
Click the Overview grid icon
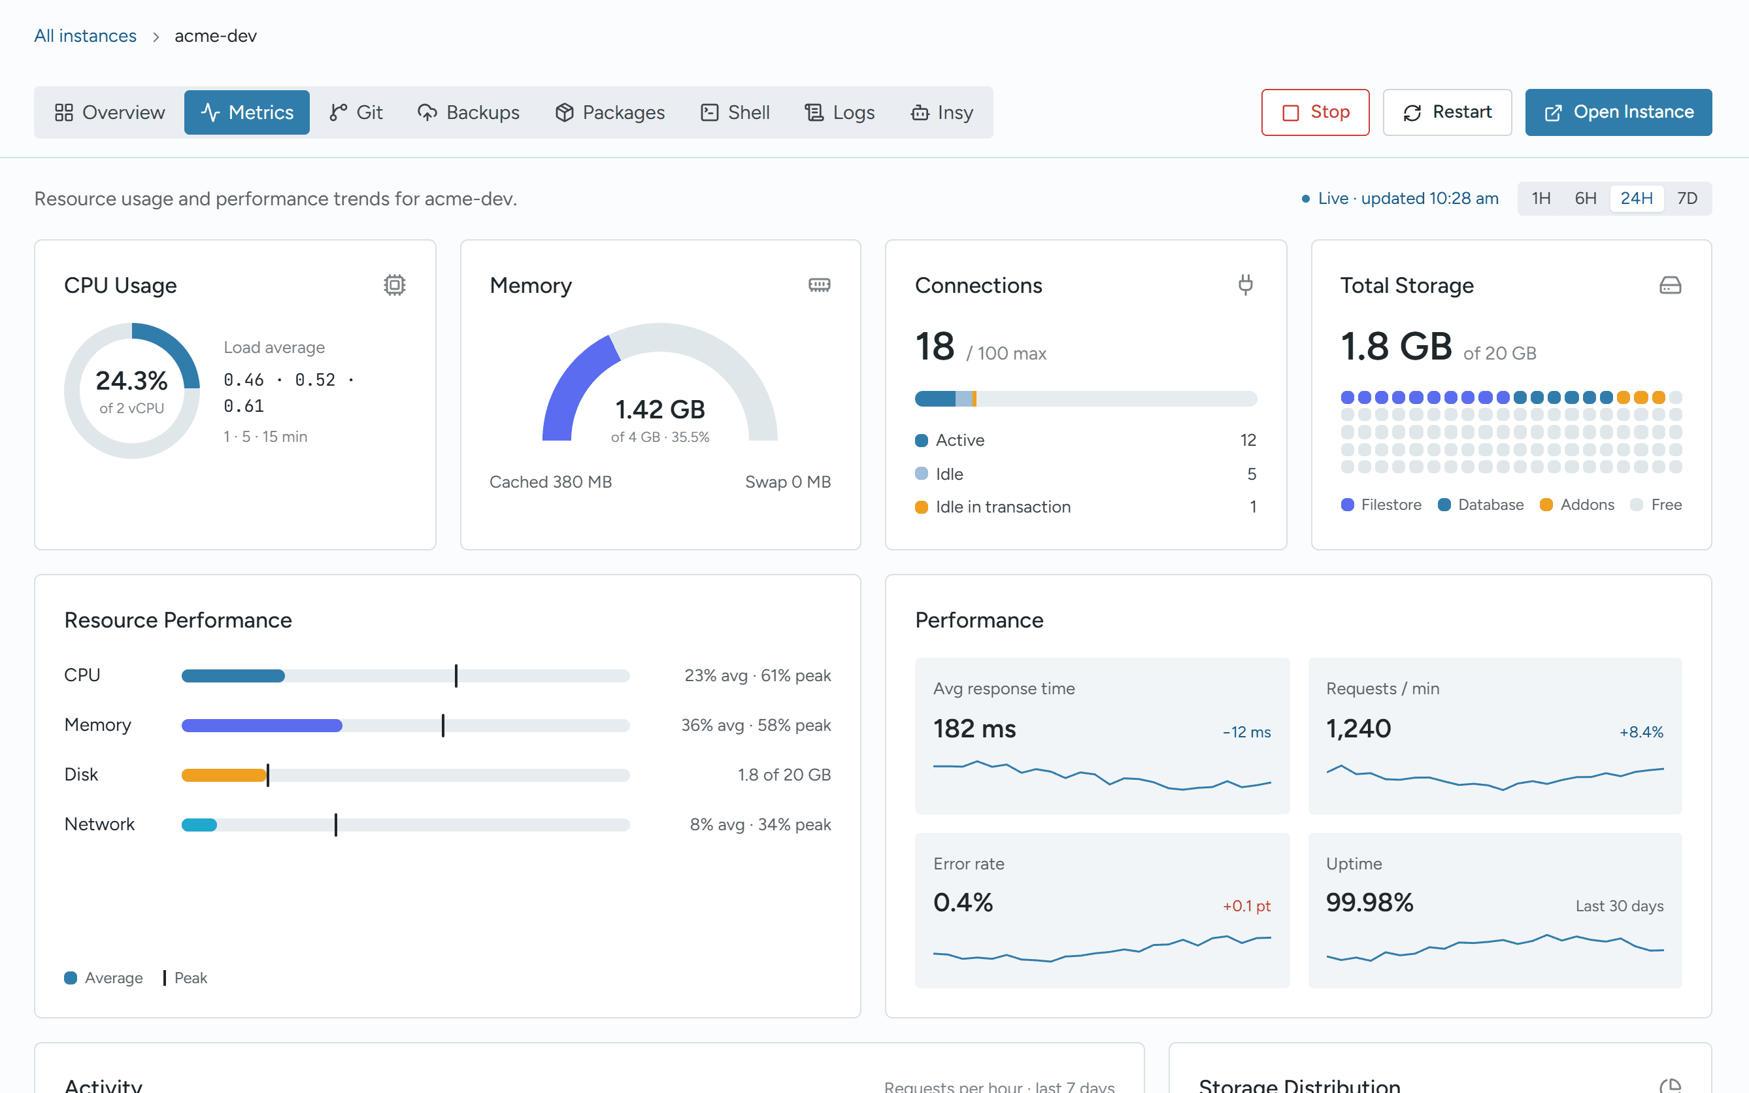[63, 112]
